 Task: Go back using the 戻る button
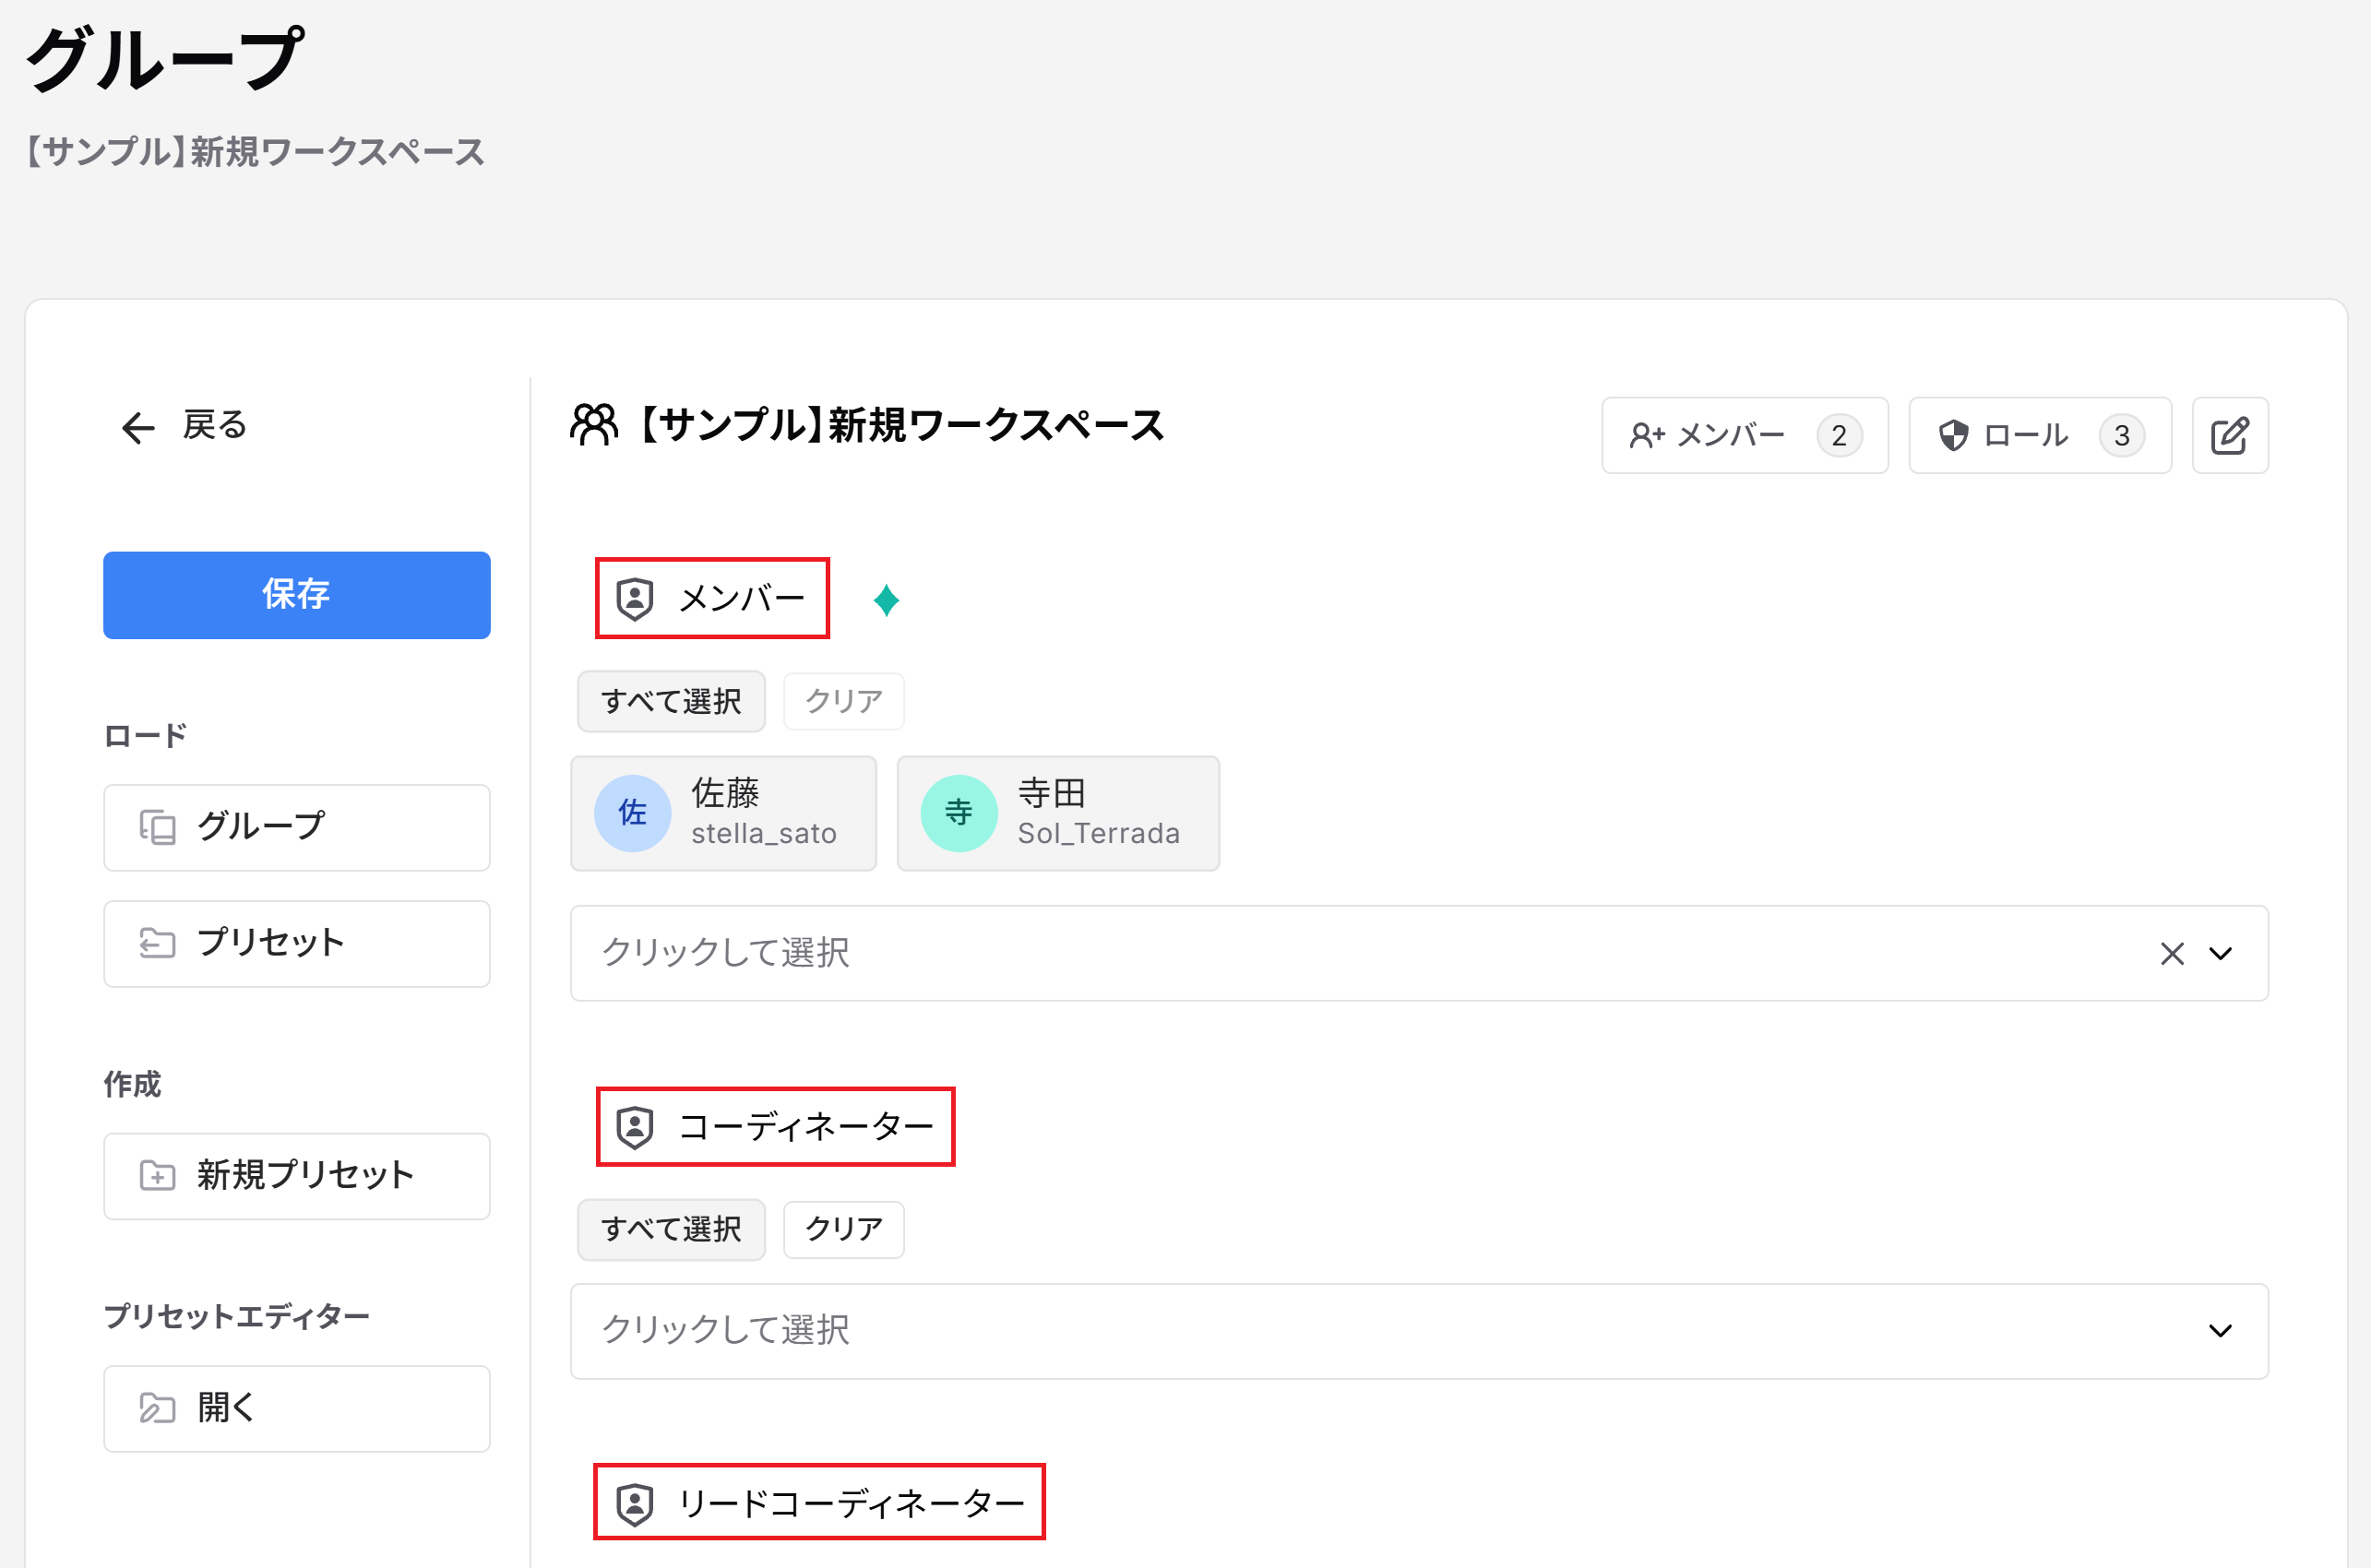pyautogui.click(x=184, y=427)
